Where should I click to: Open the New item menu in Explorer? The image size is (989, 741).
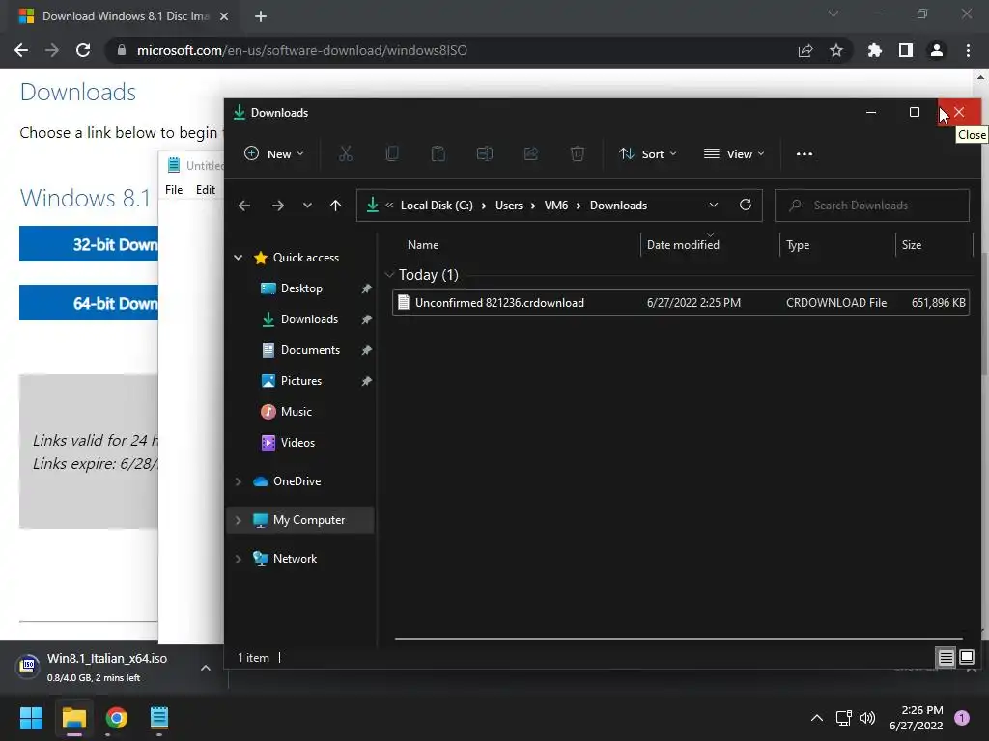pyautogui.click(x=273, y=153)
